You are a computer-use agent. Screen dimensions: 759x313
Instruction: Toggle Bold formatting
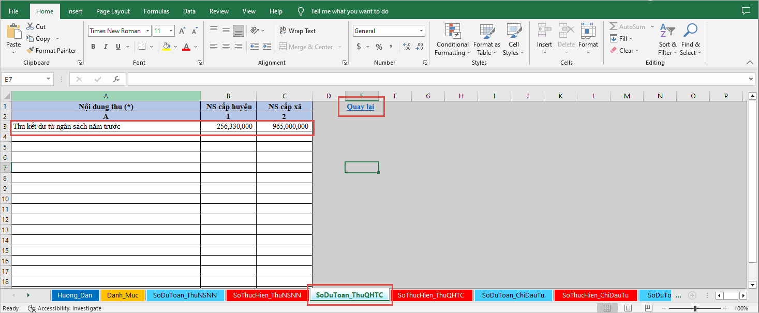[93, 47]
